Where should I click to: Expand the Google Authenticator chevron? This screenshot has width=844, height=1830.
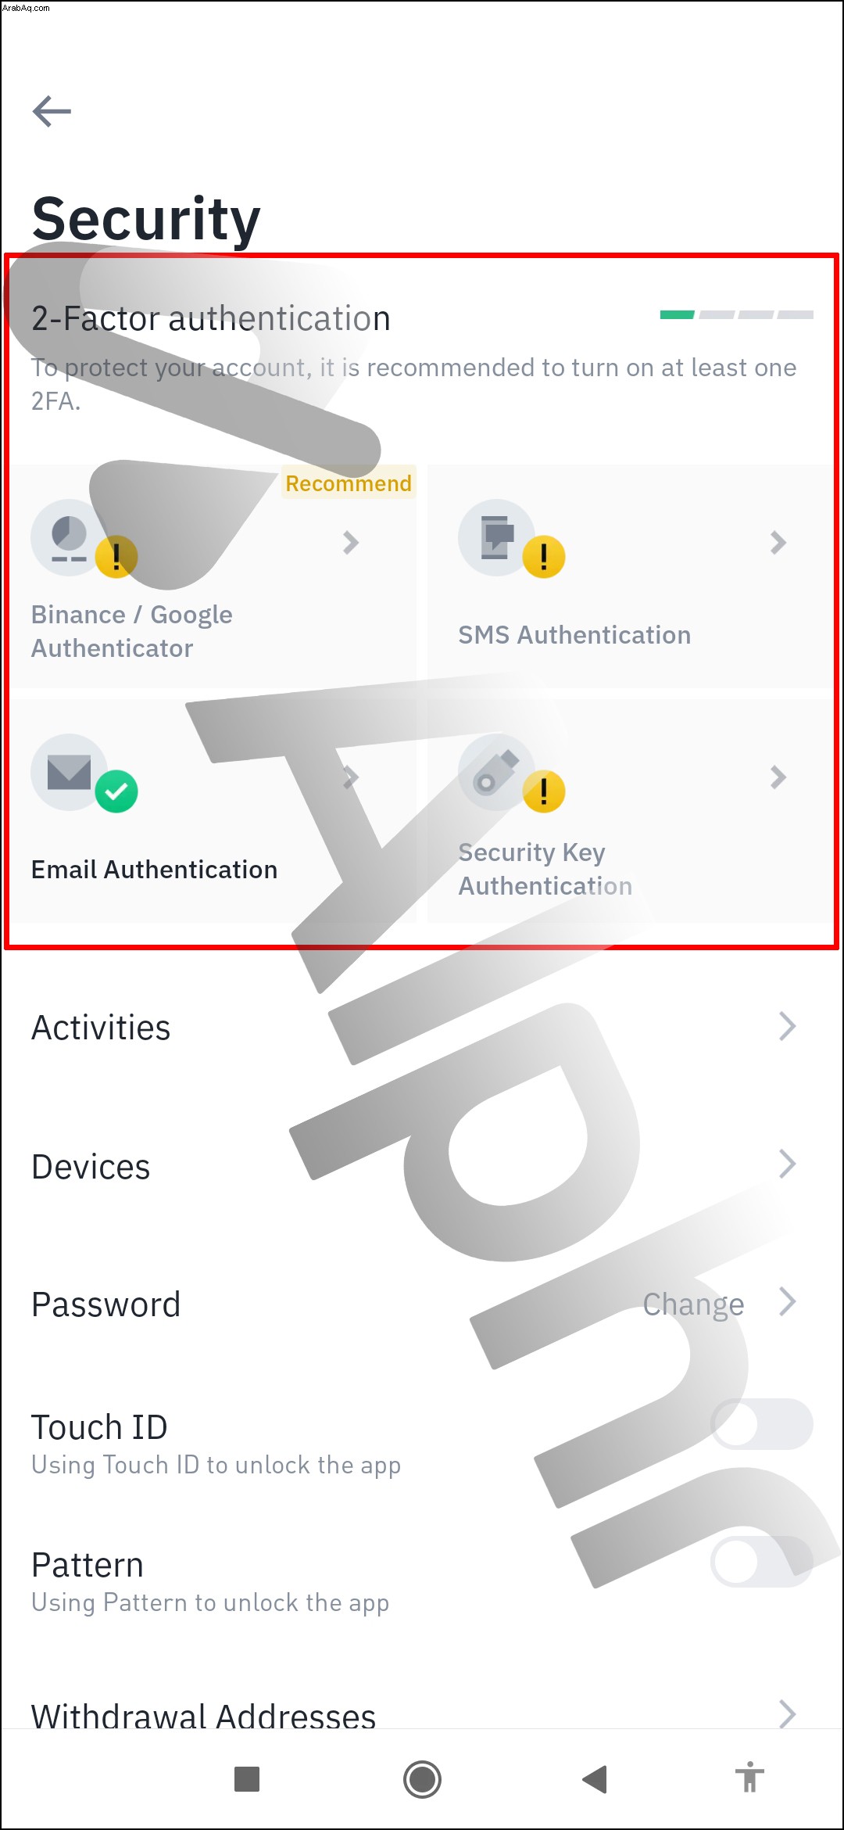pyautogui.click(x=351, y=542)
